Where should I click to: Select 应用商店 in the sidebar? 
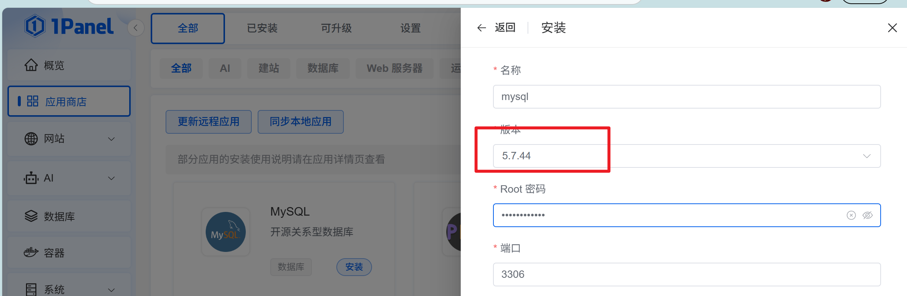pos(69,101)
